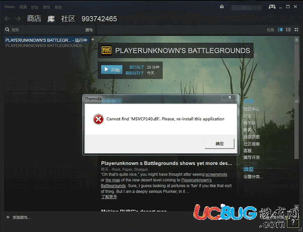Open the 相关组 link
The height and width of the screenshot is (232, 303).
click(249, 123)
